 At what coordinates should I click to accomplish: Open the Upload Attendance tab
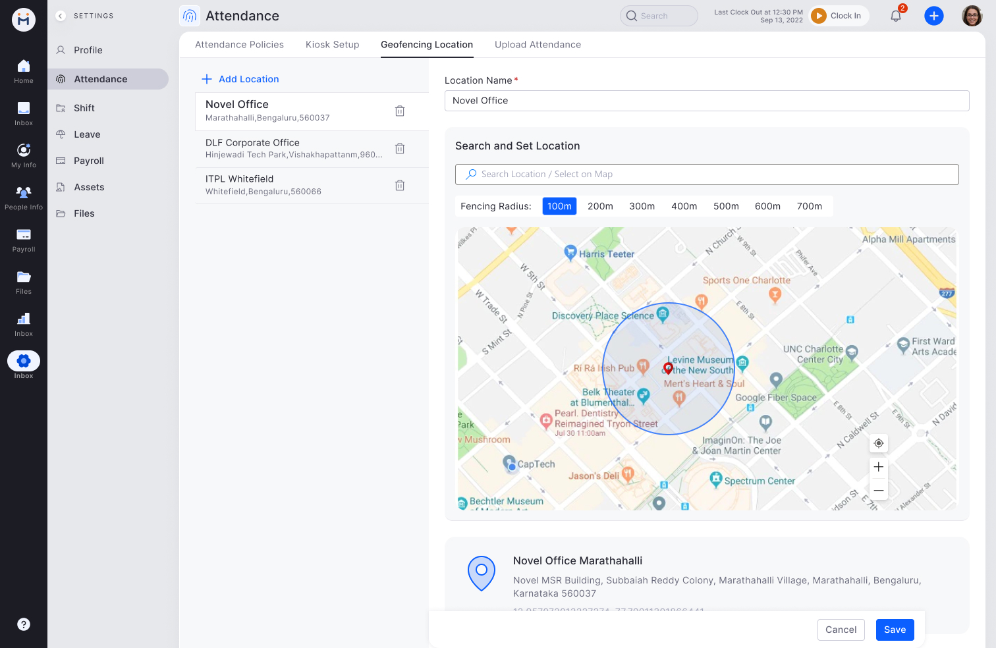(x=538, y=44)
